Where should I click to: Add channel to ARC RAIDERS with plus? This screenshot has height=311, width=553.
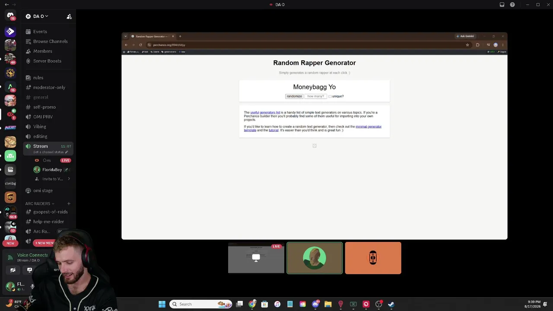[x=69, y=203]
